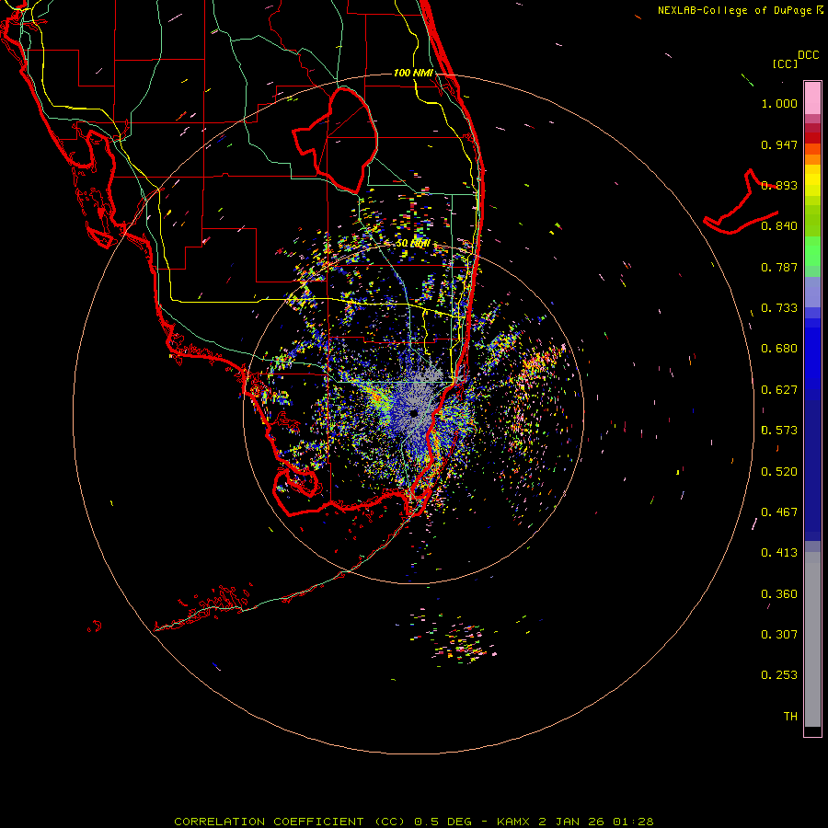Select the 0.467 scale value
The image size is (828, 828).
tap(779, 512)
